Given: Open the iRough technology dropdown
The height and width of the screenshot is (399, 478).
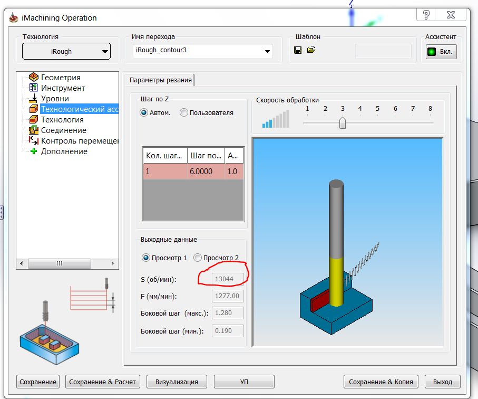Looking at the screenshot, I should (66, 51).
